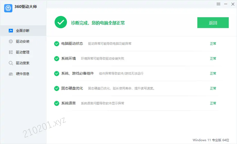Click the Windows 11 专业版 64位 label

(x=211, y=140)
